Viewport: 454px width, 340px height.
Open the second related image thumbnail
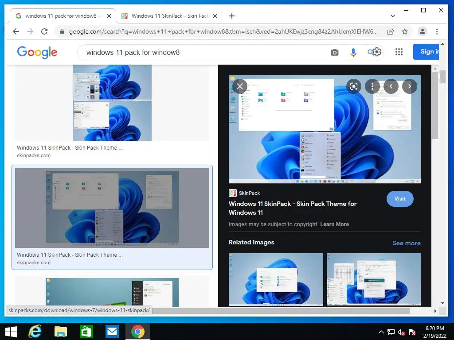[x=373, y=280]
